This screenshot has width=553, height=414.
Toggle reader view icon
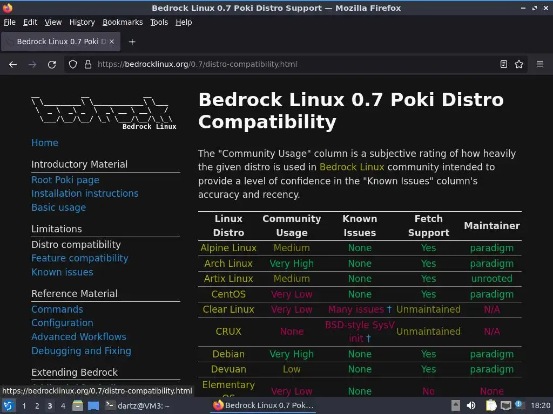(504, 65)
